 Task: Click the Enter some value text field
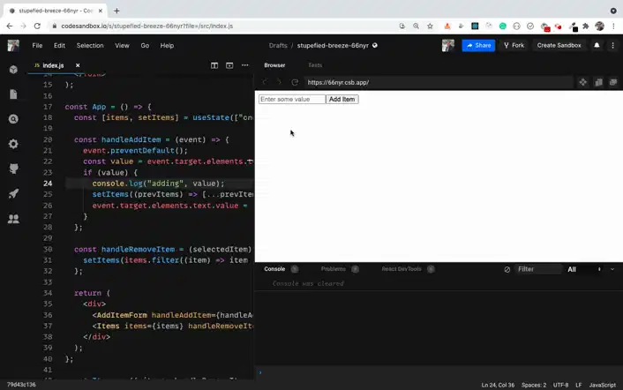click(x=292, y=100)
